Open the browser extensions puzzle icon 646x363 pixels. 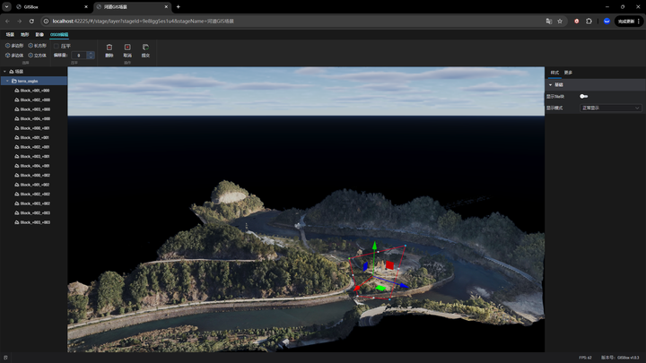[x=589, y=20]
